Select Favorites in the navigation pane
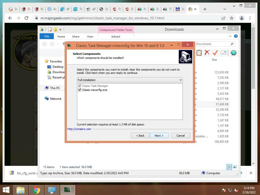The width and height of the screenshot is (260, 195). (53, 61)
